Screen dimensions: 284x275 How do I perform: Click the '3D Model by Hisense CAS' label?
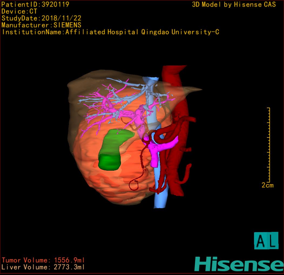point(234,4)
